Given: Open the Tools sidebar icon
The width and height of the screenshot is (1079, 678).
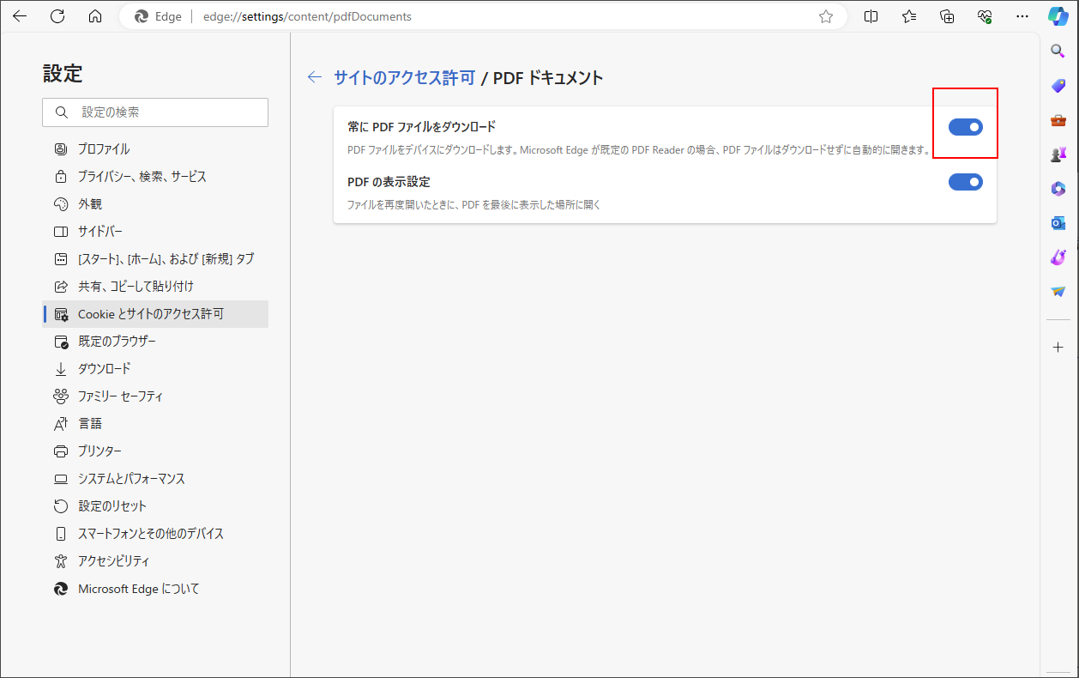Looking at the screenshot, I should tap(1058, 119).
